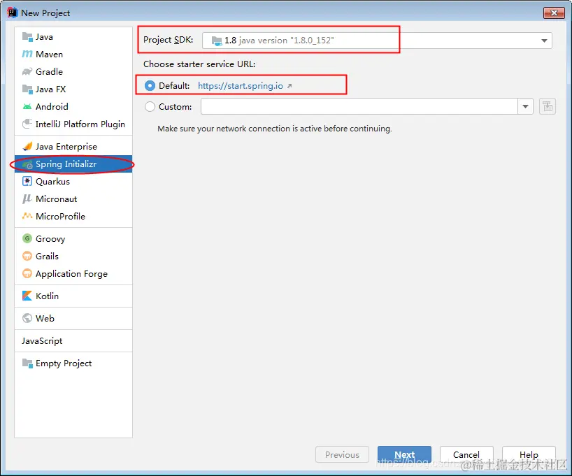The image size is (572, 476).
Task: Click the Next button
Action: [404, 454]
